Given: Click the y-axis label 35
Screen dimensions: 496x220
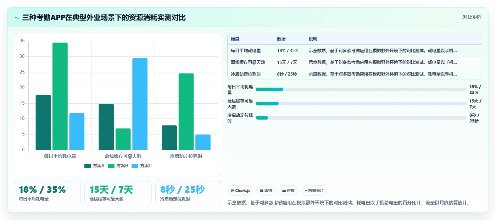Looking at the screenshot, I should (x=22, y=41).
